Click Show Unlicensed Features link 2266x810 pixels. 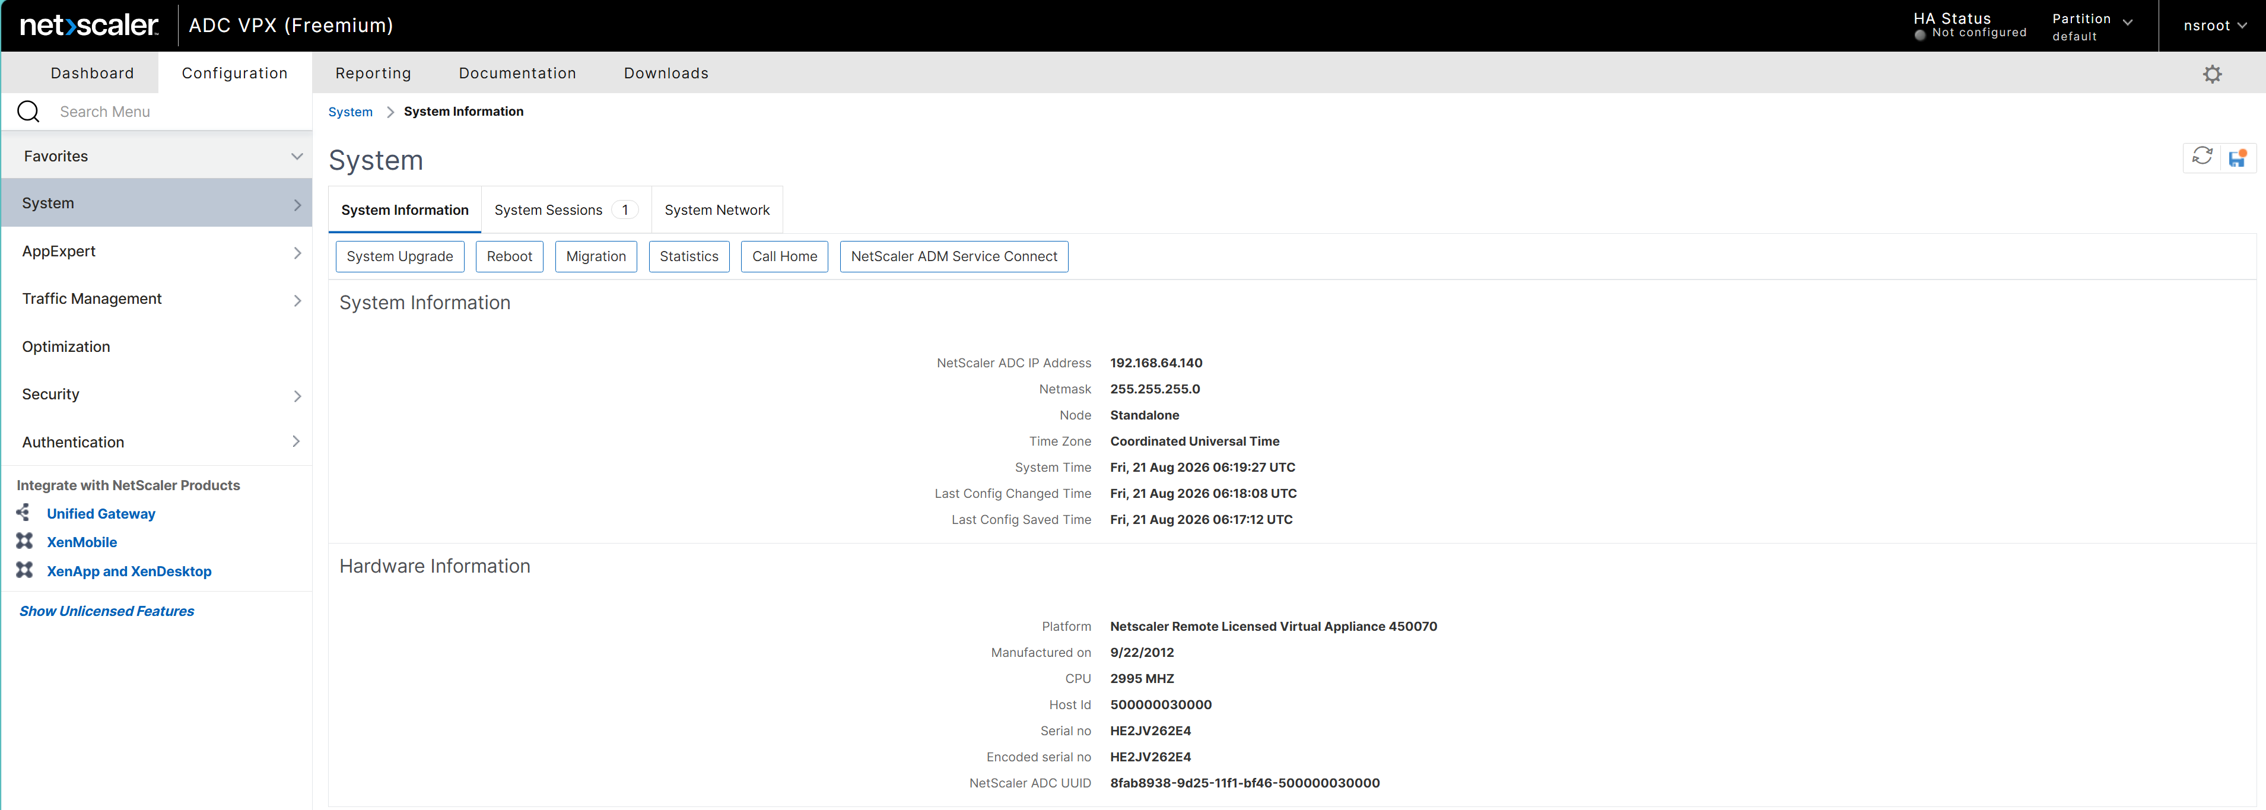(106, 611)
